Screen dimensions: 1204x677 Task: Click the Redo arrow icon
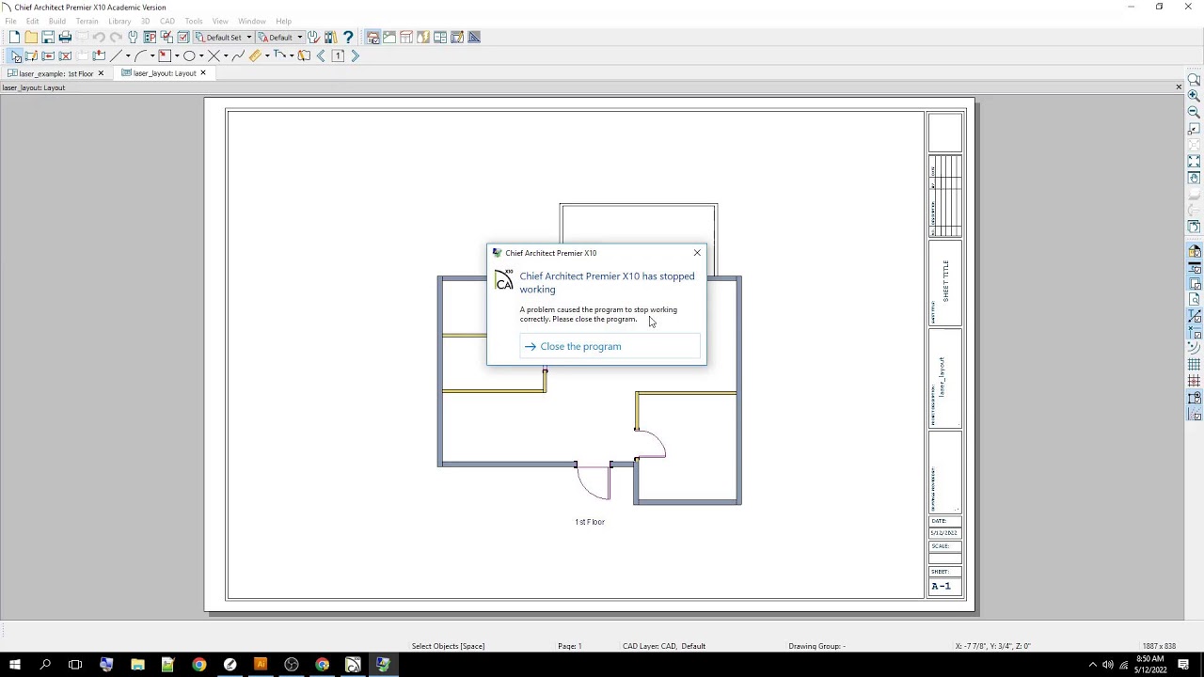pos(116,37)
